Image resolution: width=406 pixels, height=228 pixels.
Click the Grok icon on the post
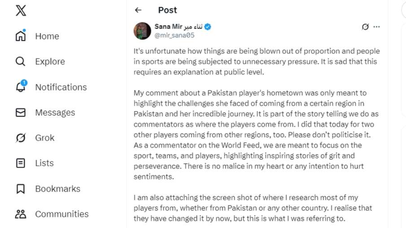pyautogui.click(x=365, y=27)
